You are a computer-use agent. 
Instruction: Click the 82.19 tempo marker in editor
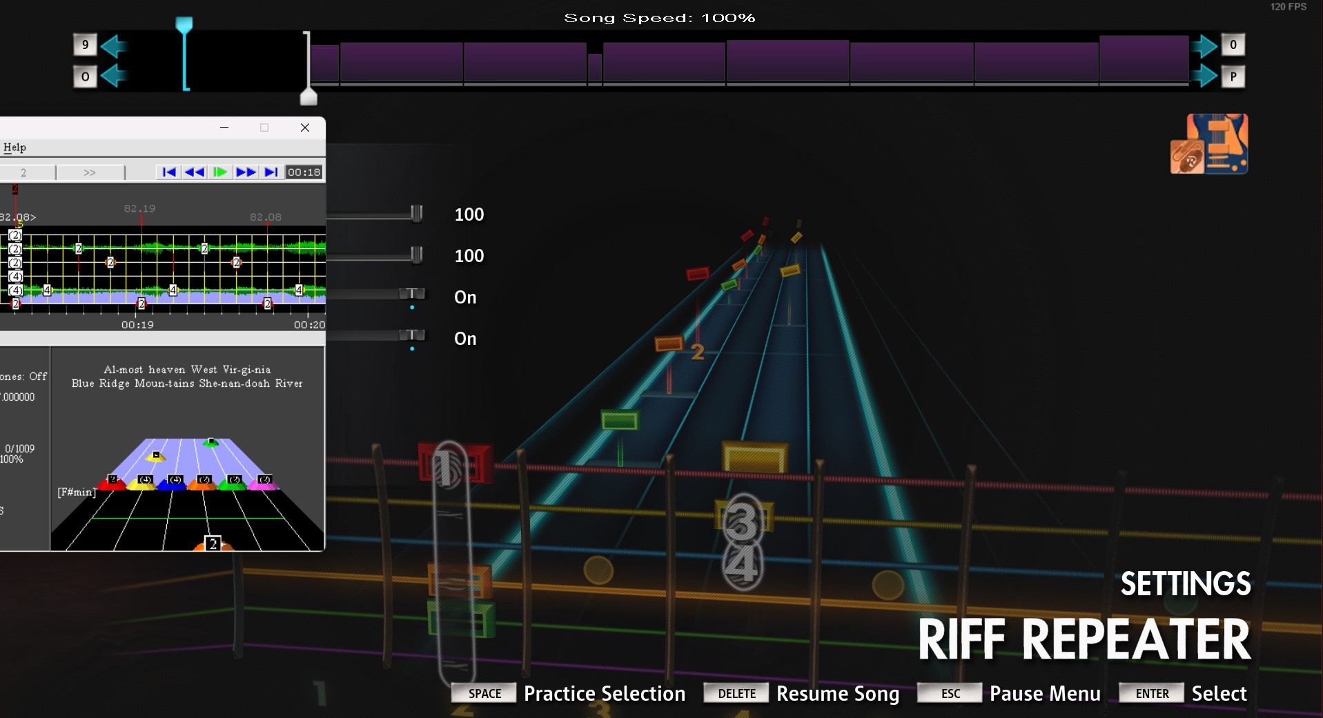(x=139, y=208)
